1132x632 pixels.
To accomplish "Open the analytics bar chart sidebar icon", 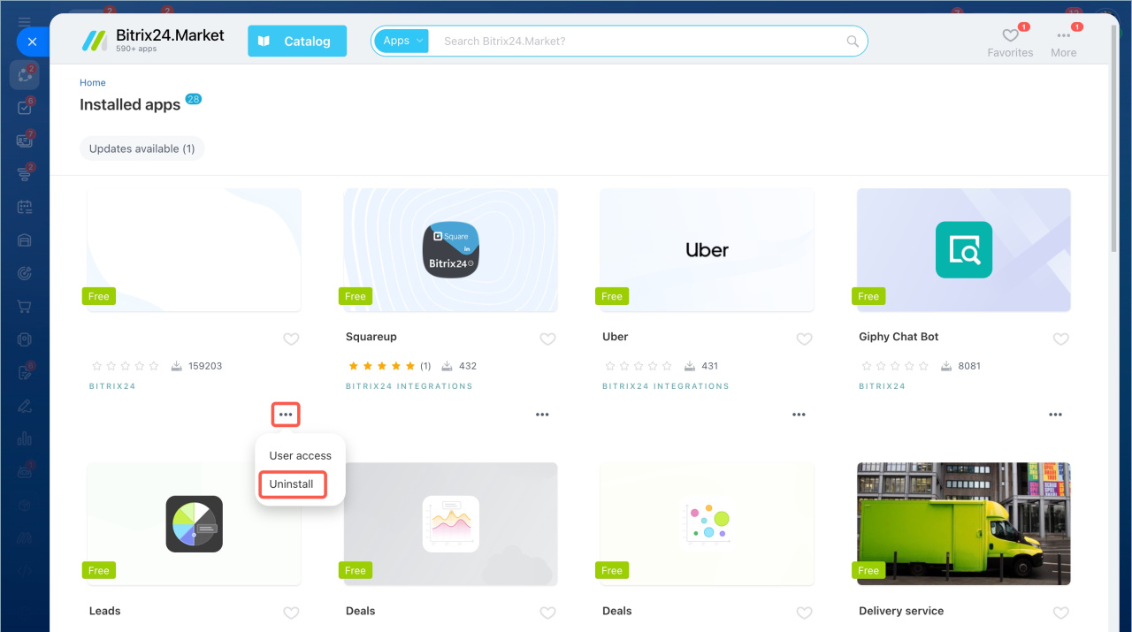I will point(25,438).
